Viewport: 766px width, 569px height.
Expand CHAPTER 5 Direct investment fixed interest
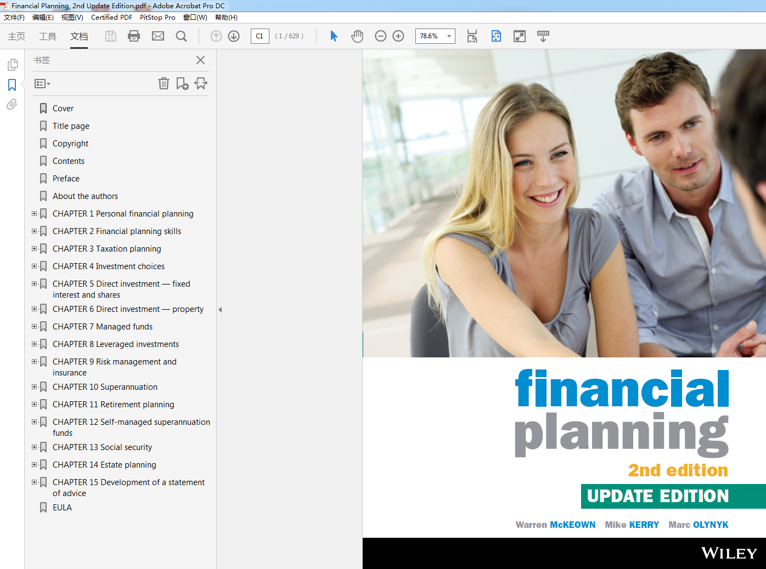click(34, 283)
